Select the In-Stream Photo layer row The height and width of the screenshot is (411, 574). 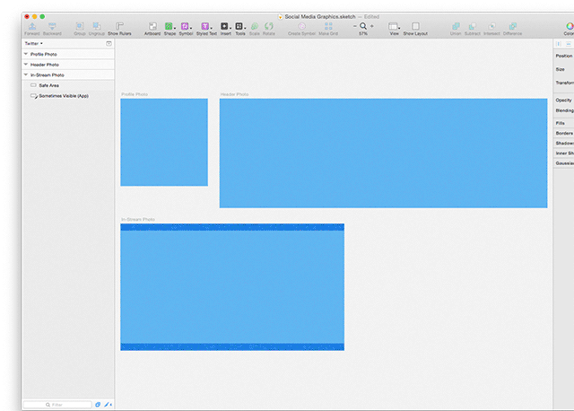coord(68,74)
